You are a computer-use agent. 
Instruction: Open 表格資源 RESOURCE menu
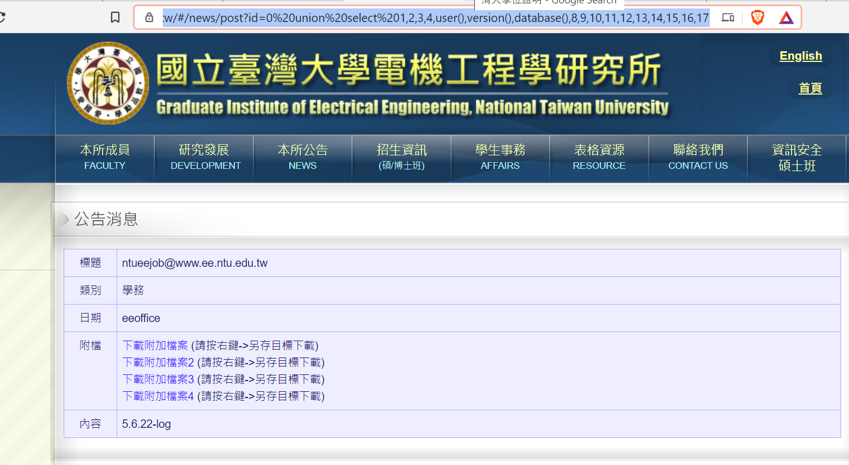coord(599,157)
